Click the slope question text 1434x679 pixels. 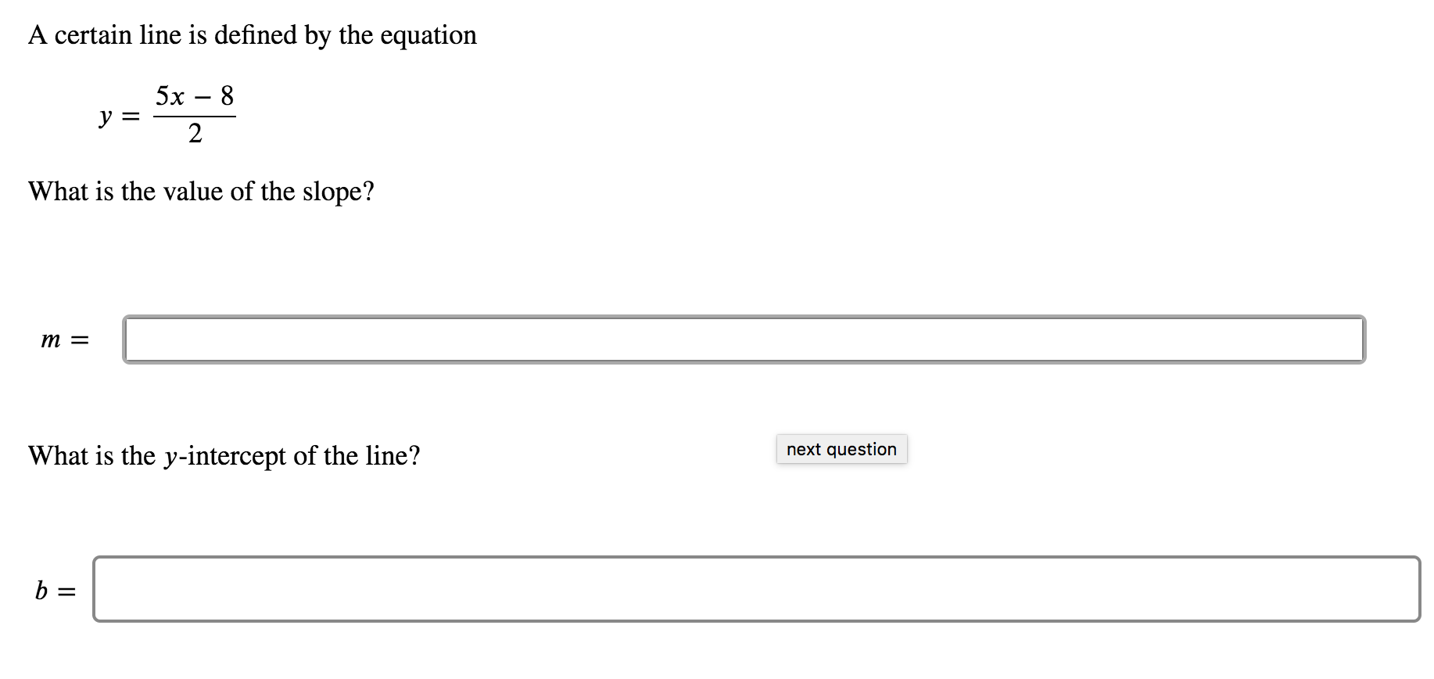pyautogui.click(x=201, y=190)
